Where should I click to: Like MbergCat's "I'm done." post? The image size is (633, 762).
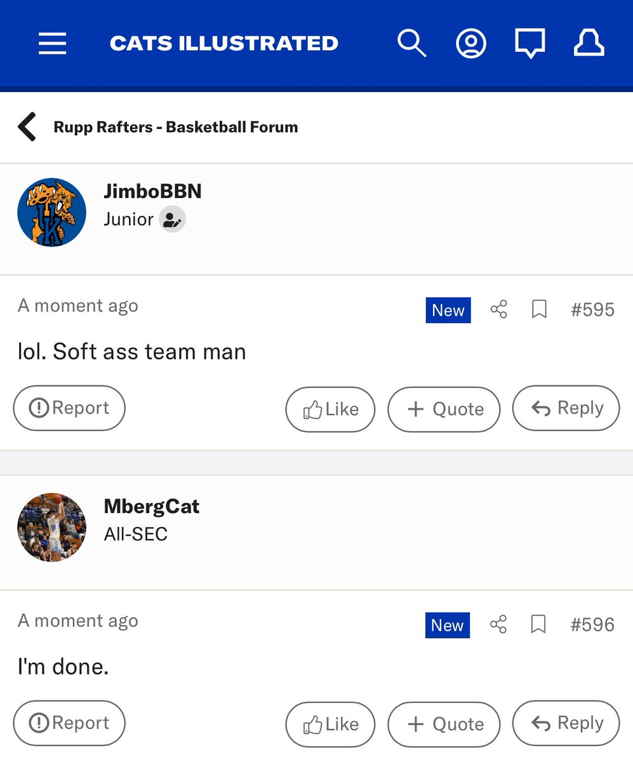point(330,724)
